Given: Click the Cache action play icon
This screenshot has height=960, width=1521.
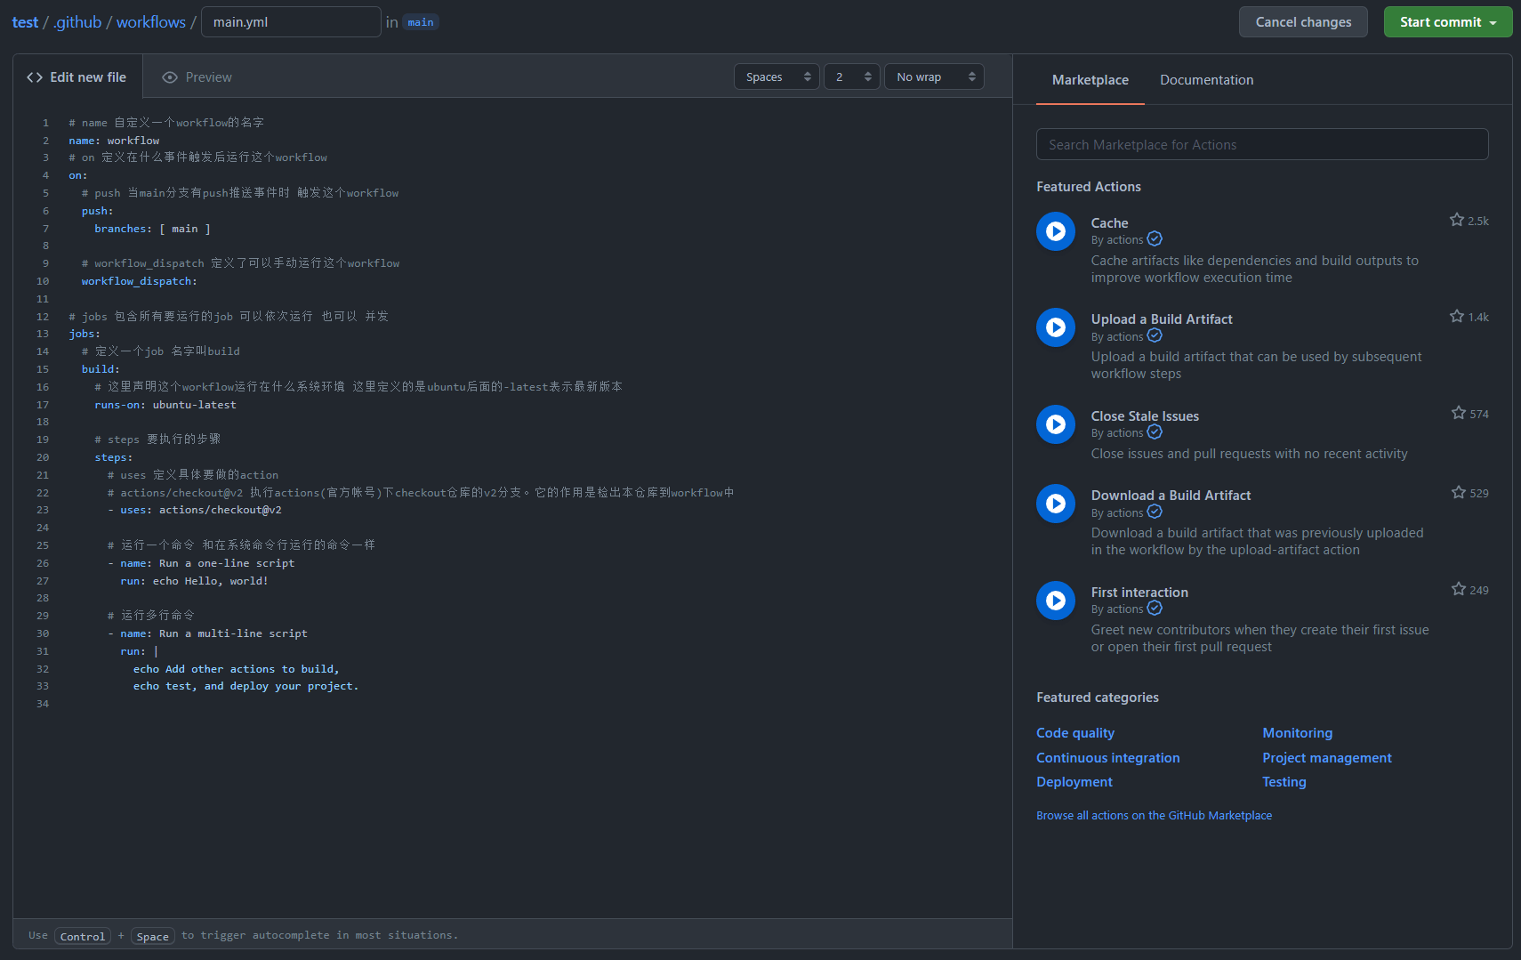Looking at the screenshot, I should [1055, 231].
